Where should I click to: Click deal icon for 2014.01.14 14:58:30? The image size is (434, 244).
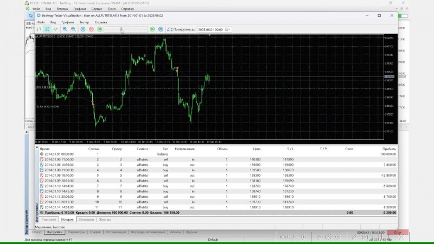tap(42, 207)
